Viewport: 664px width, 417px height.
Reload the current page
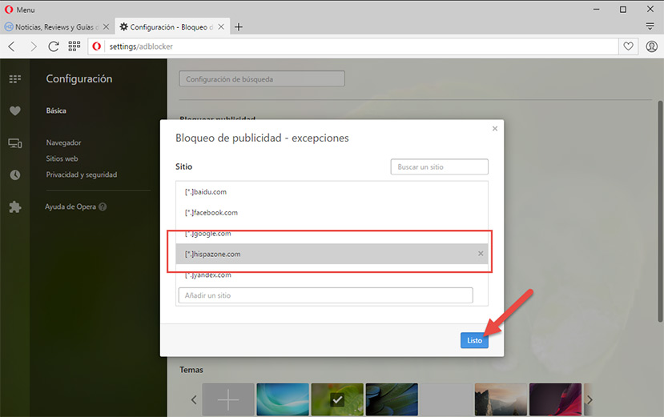point(54,46)
